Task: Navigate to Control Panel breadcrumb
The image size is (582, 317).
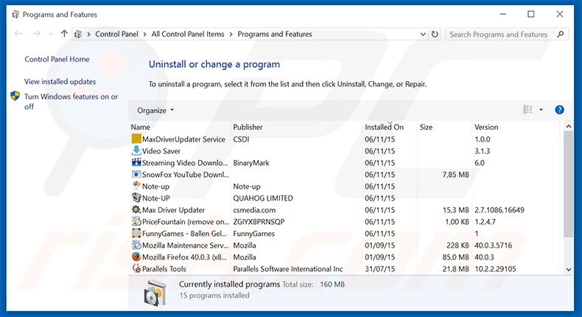Action: (116, 34)
